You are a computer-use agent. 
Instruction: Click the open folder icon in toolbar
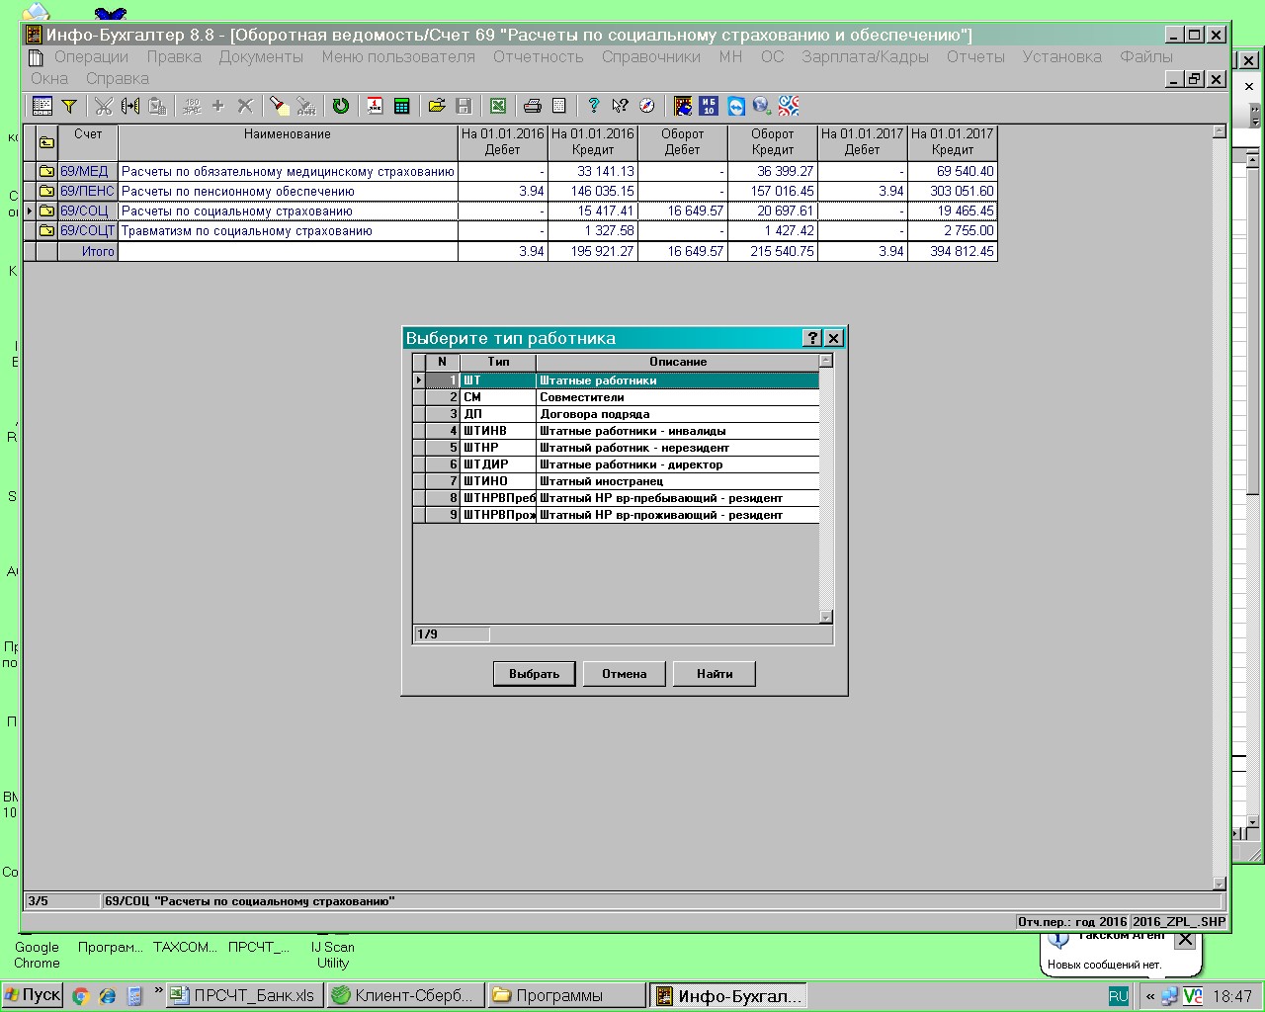pyautogui.click(x=437, y=106)
